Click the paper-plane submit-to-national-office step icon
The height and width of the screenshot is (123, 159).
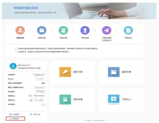click(x=107, y=30)
